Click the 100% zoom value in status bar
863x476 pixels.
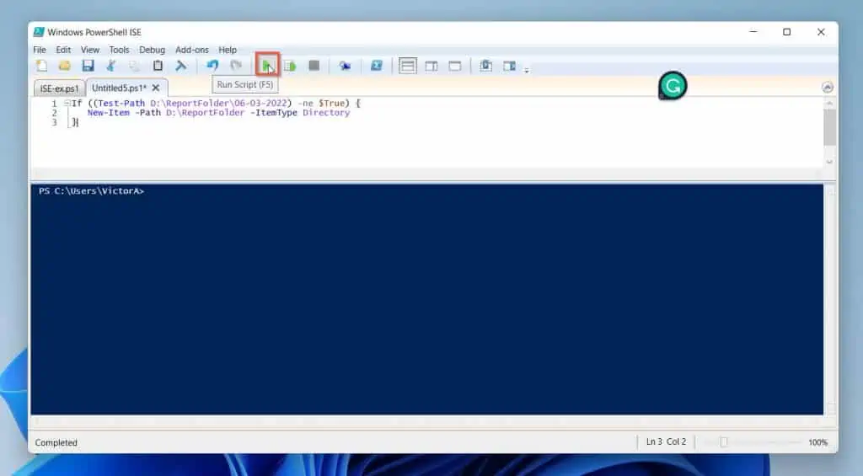[817, 442]
